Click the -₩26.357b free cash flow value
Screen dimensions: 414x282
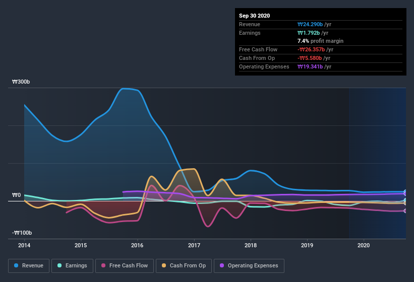[311, 49]
